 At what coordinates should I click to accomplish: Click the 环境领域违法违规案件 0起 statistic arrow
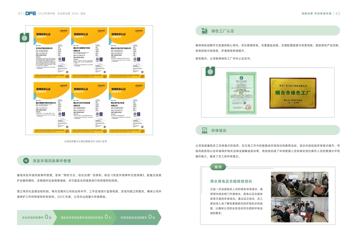(x=136, y=217)
